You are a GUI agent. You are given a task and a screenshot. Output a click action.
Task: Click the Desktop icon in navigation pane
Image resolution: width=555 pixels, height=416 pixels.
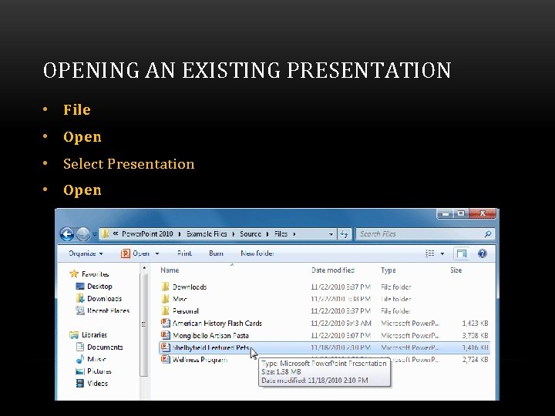pyautogui.click(x=80, y=286)
